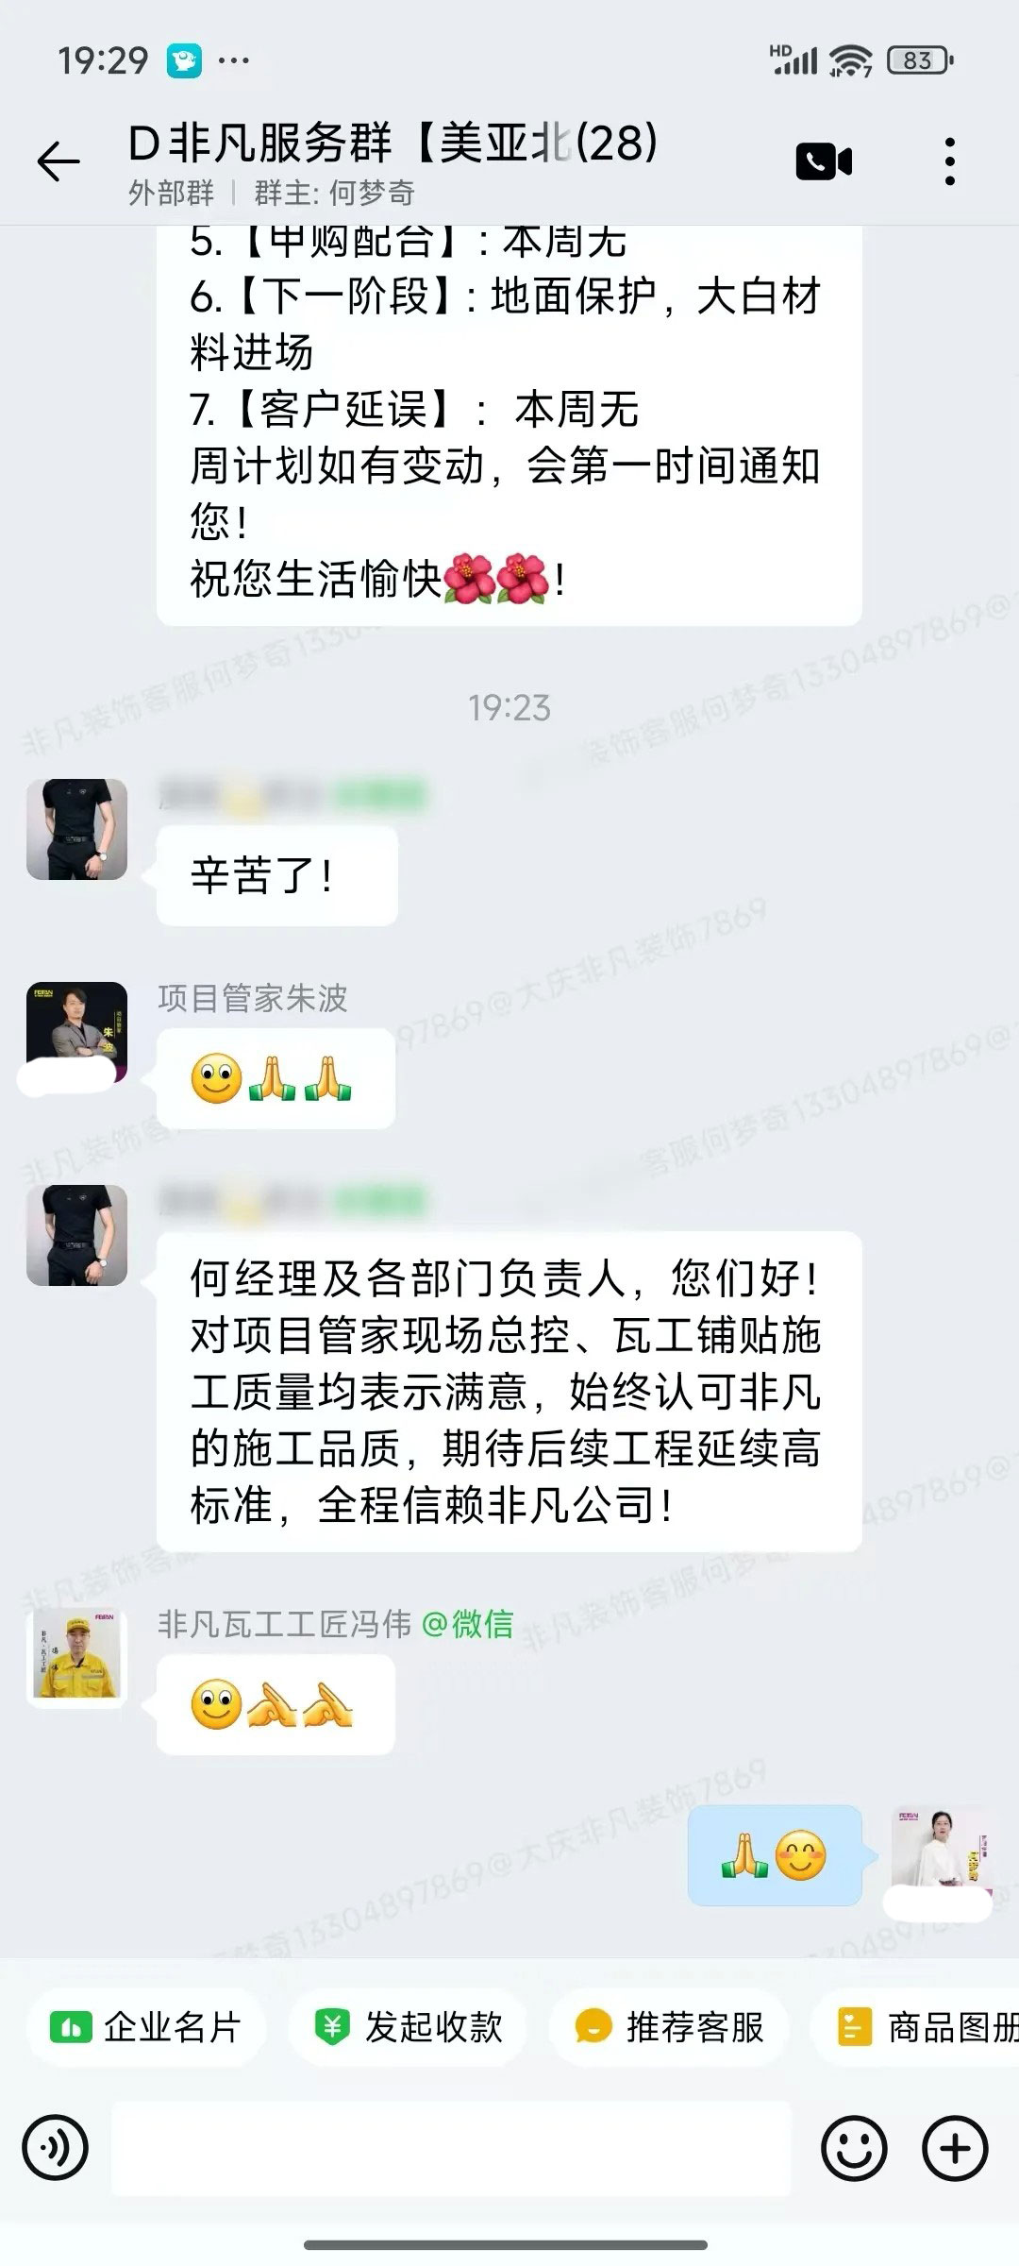Open the black-shirt customer's avatar above 辛苦了

click(76, 830)
